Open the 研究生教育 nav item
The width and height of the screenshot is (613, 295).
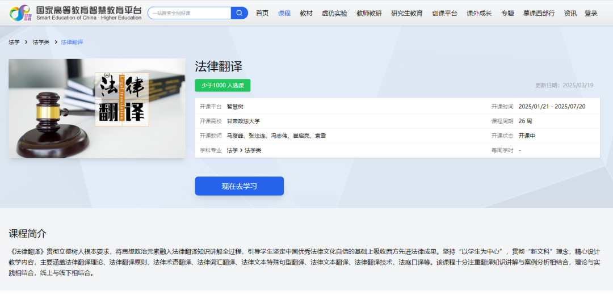(x=407, y=13)
